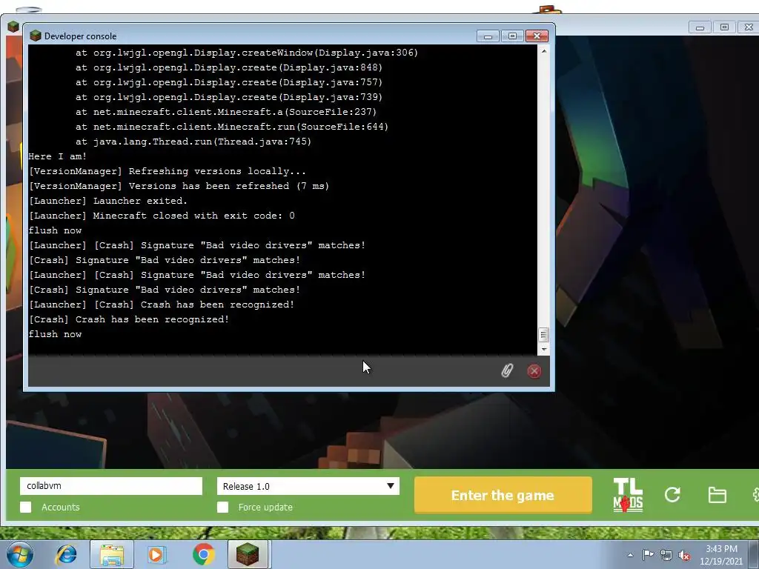Click 'Display.createWindow(Display.java:306)' line
Image resolution: width=759 pixels, height=569 pixels.
click(x=247, y=53)
